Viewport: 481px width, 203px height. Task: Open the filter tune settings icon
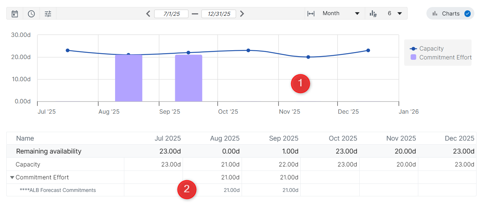48,14
